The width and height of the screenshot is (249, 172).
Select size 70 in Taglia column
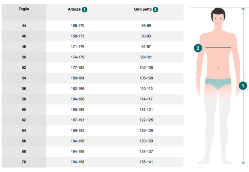pyautogui.click(x=24, y=162)
